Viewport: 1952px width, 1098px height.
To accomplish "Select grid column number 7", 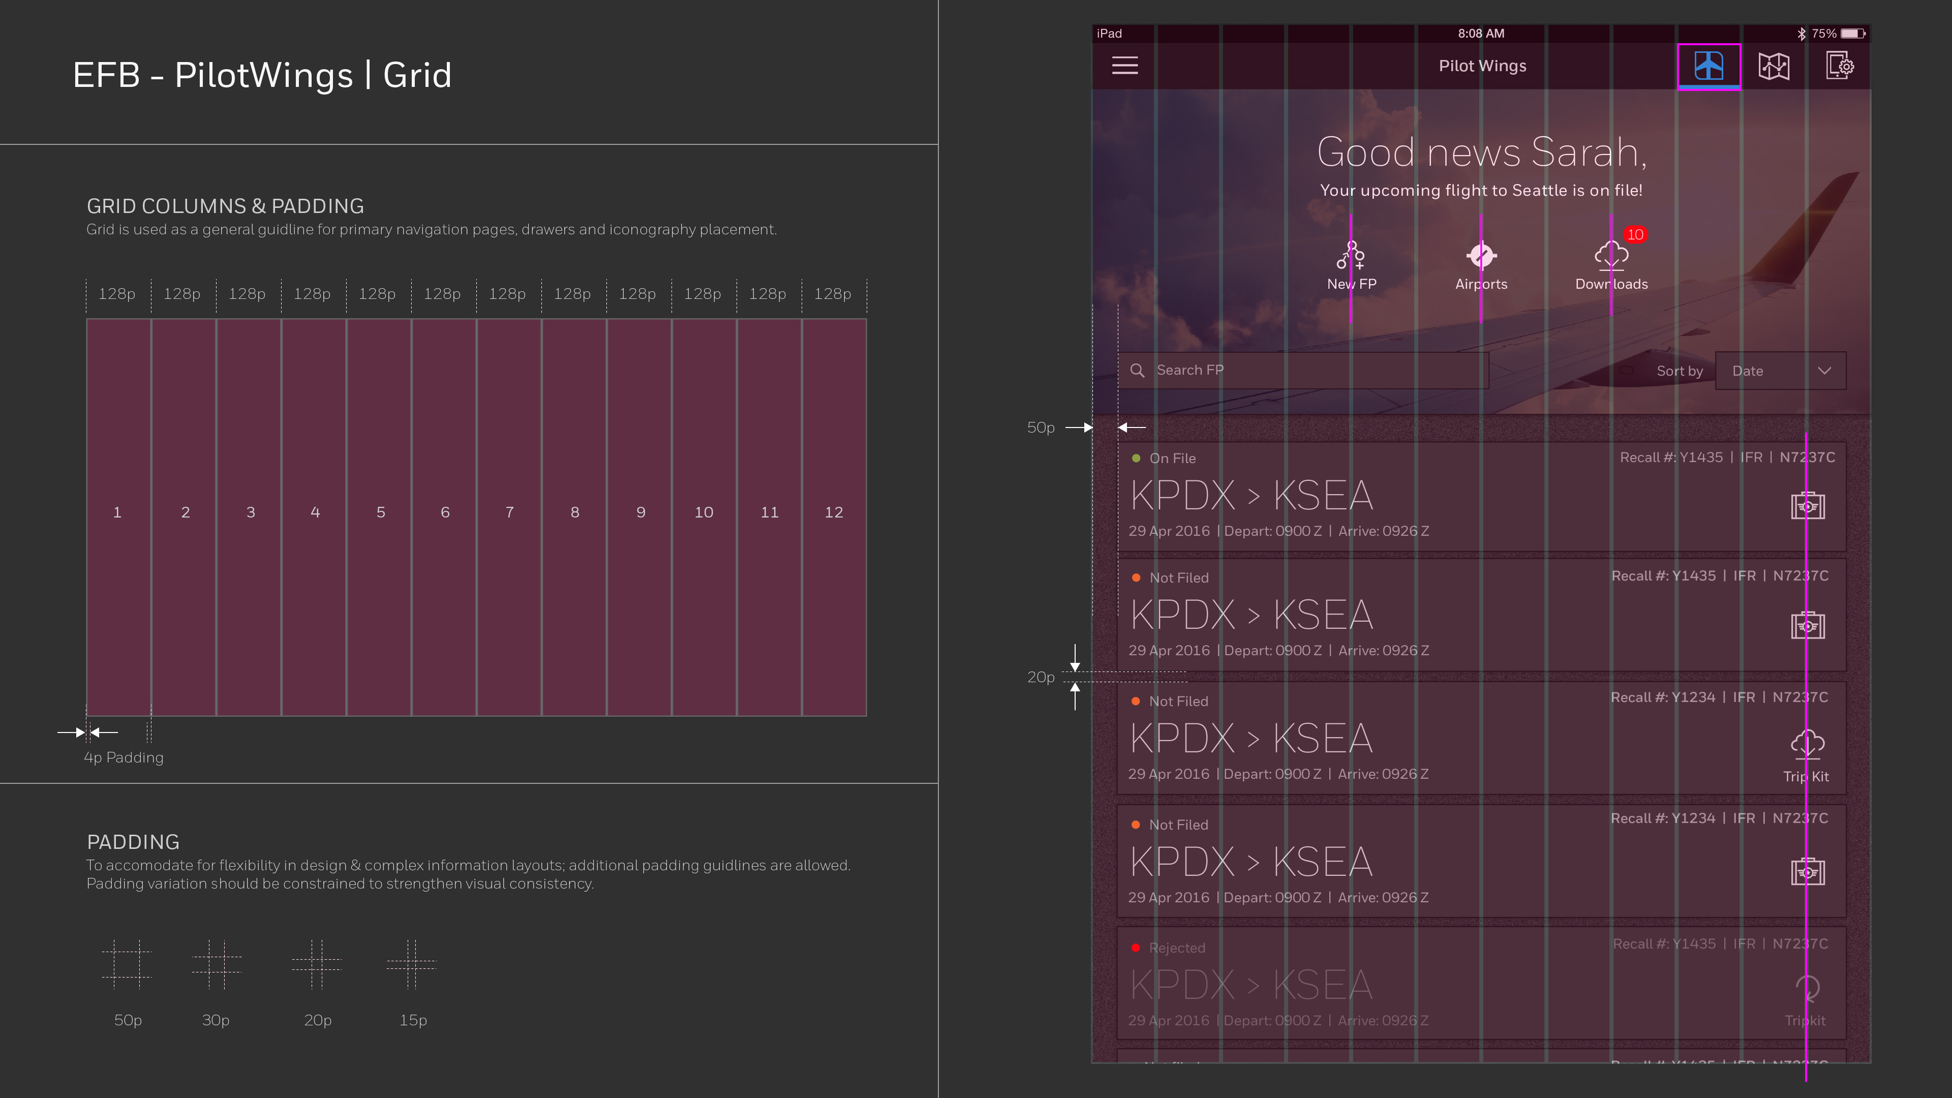I will (509, 513).
